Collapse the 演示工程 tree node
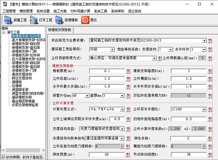The image size is (218, 160). click(4, 33)
